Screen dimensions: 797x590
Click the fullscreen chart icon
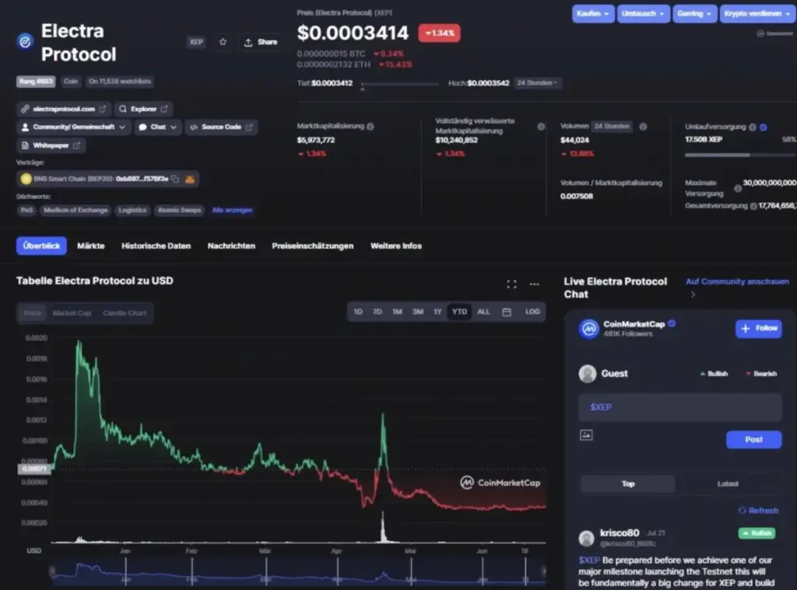coord(511,285)
